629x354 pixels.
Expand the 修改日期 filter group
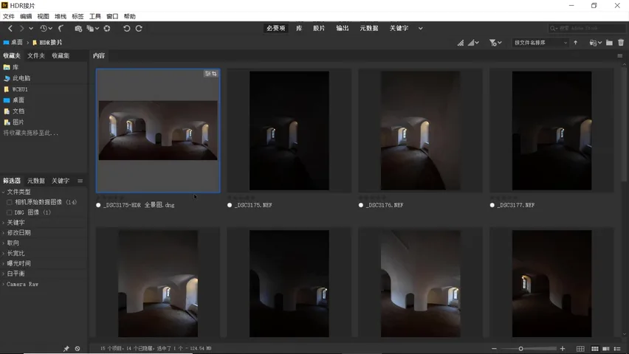click(4, 232)
